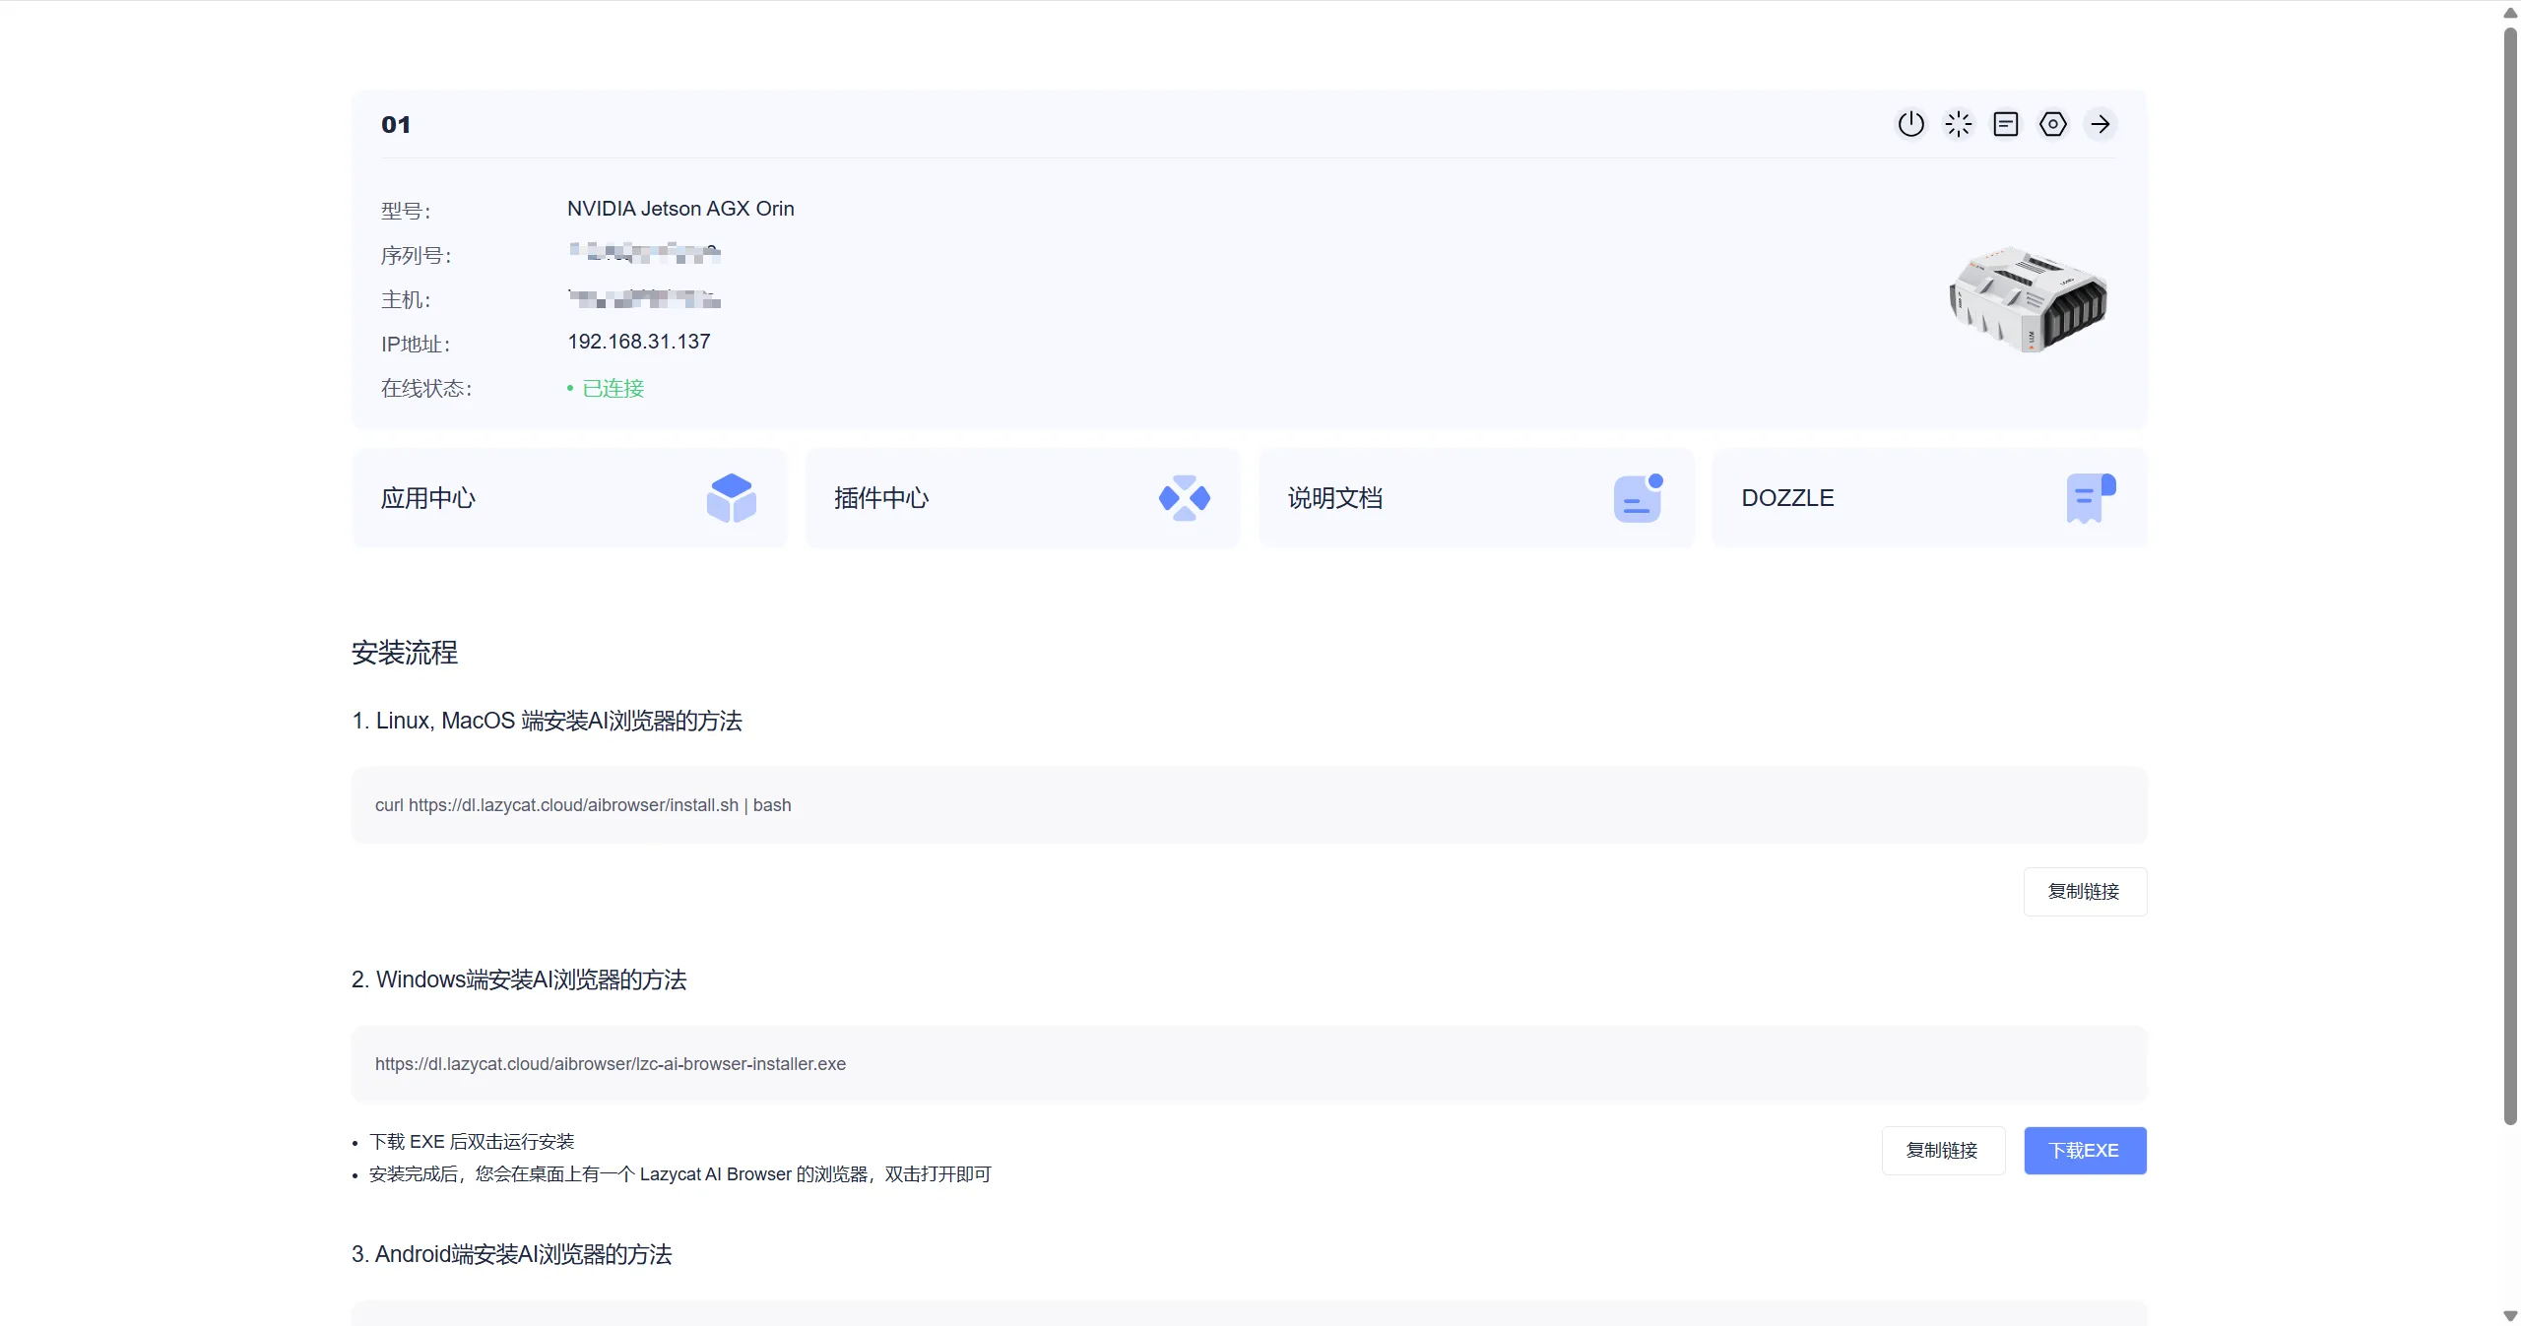Viewport: 2521px width, 1326px height.
Task: Click the right arrow icon in header
Action: [2100, 124]
